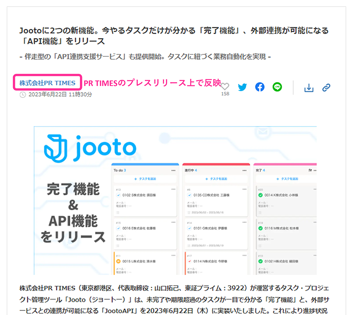The width and height of the screenshot is (351, 315).
Task: Click the headline starting 'Jootoに2つの新機能'
Action: click(174, 36)
